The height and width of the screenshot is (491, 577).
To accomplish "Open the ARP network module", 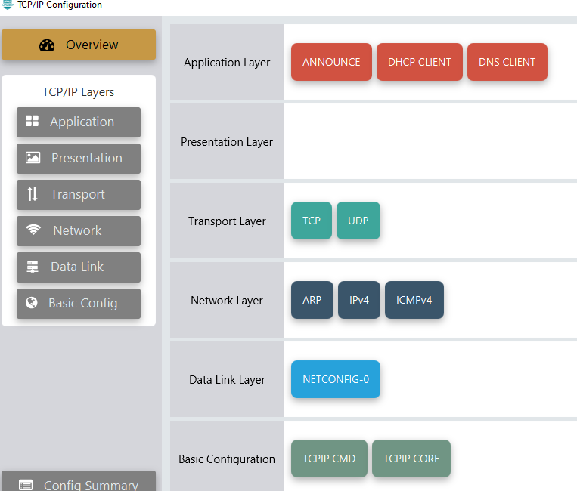I will click(312, 300).
